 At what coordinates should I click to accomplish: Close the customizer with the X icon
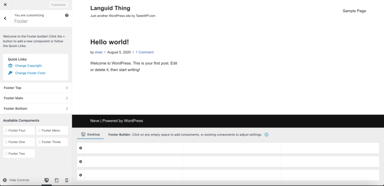(x=5, y=4)
